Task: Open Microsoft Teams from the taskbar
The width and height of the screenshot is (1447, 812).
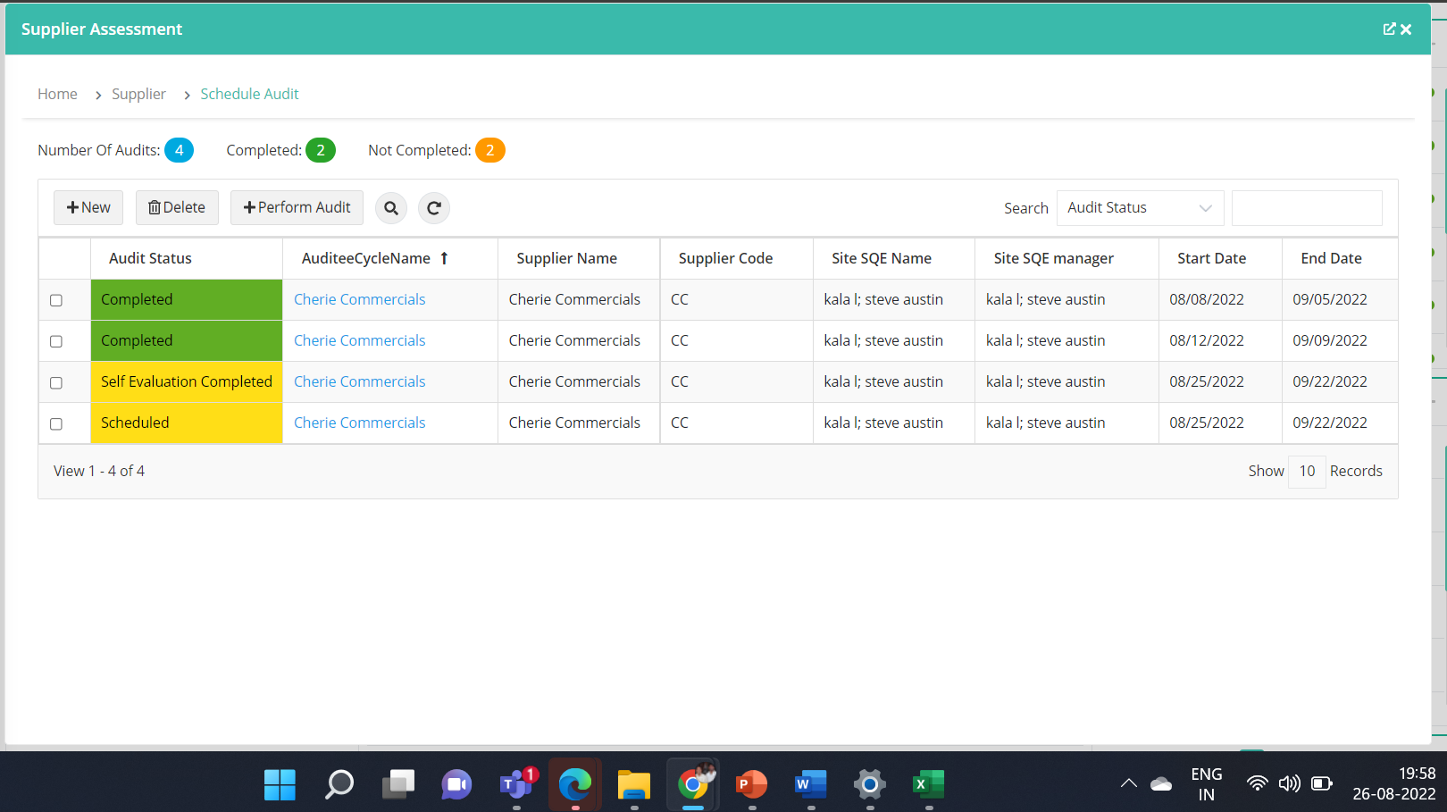Action: (x=516, y=785)
